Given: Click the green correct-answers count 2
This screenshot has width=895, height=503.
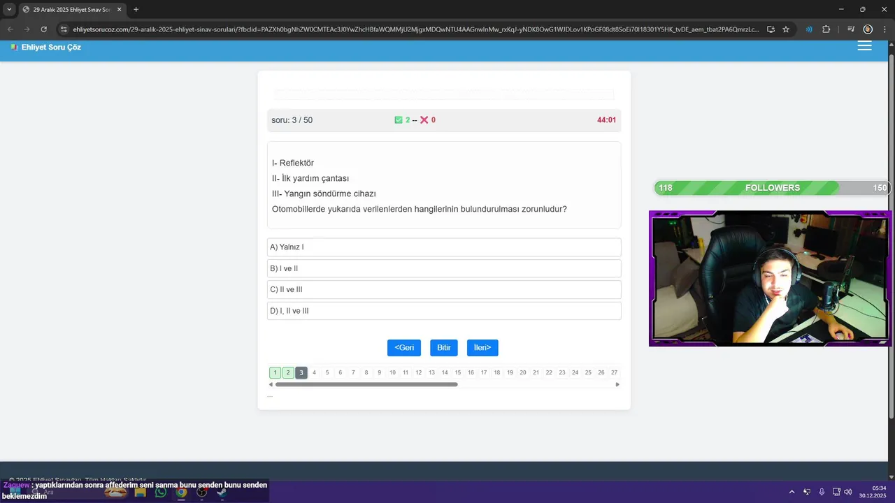Looking at the screenshot, I should pyautogui.click(x=408, y=120).
